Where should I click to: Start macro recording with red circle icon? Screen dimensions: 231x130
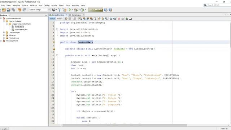coord(119,19)
